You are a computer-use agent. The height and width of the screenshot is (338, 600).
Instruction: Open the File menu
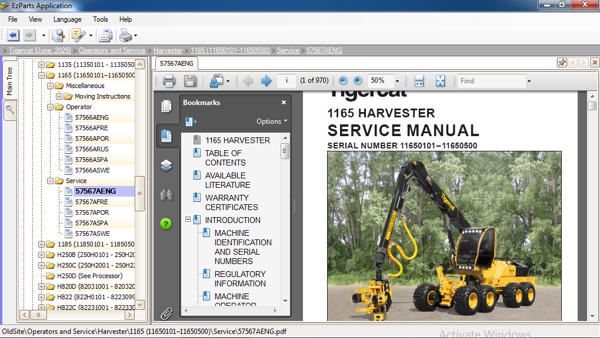click(12, 19)
